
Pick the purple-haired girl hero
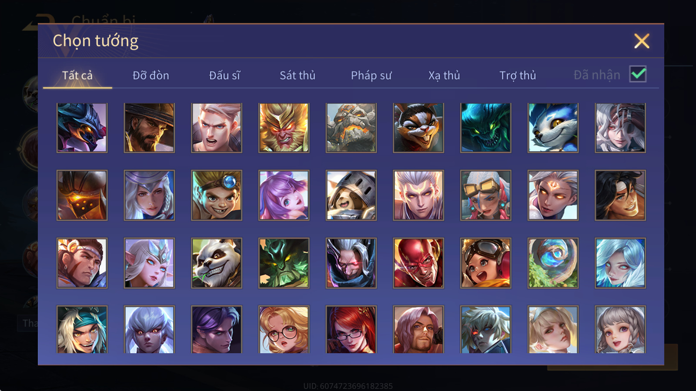click(x=284, y=195)
